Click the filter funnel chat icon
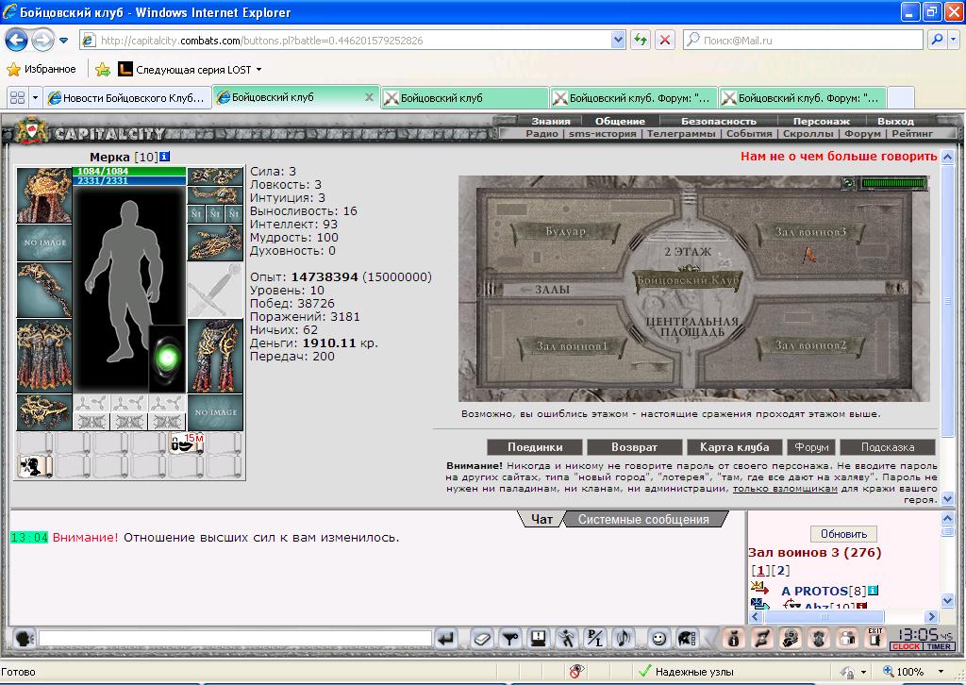Viewport: 966px width, 685px height. (x=510, y=639)
